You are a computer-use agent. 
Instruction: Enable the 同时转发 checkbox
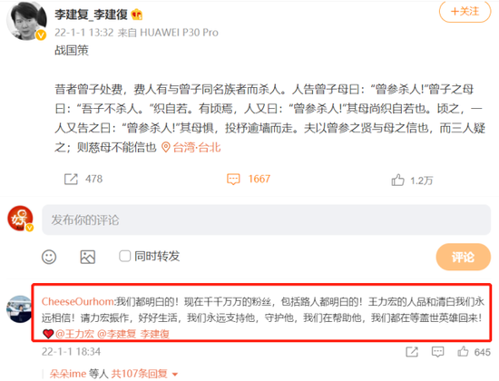[x=125, y=256]
